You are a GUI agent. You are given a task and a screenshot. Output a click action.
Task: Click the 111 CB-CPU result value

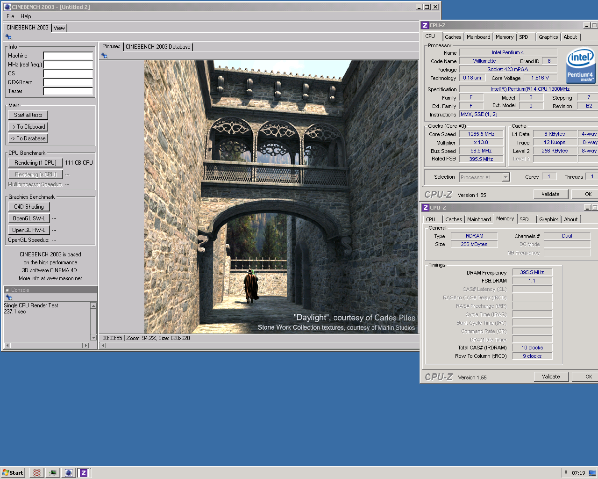click(x=79, y=163)
